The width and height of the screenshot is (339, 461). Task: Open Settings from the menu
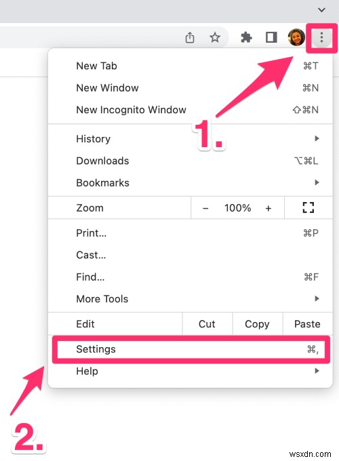point(191,349)
